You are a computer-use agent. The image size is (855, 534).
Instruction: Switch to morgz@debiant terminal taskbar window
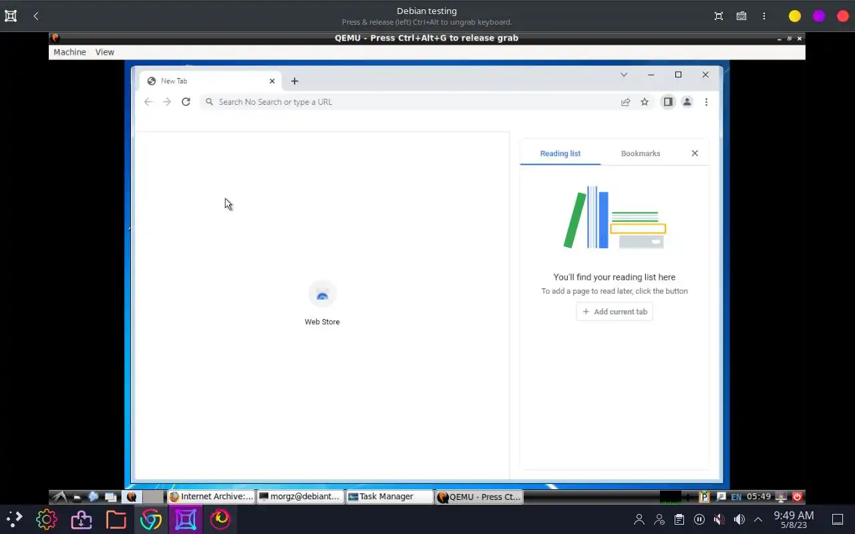pos(300,497)
